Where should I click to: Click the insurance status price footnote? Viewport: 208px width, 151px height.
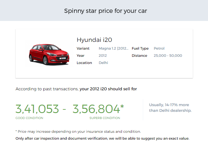78,132
